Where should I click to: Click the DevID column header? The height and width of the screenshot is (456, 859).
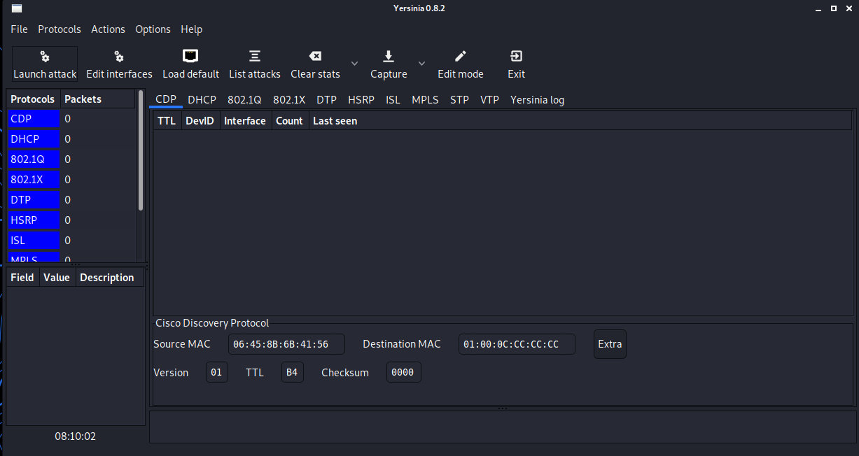pyautogui.click(x=200, y=121)
